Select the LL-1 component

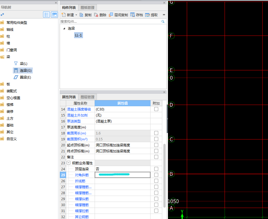click(78, 35)
